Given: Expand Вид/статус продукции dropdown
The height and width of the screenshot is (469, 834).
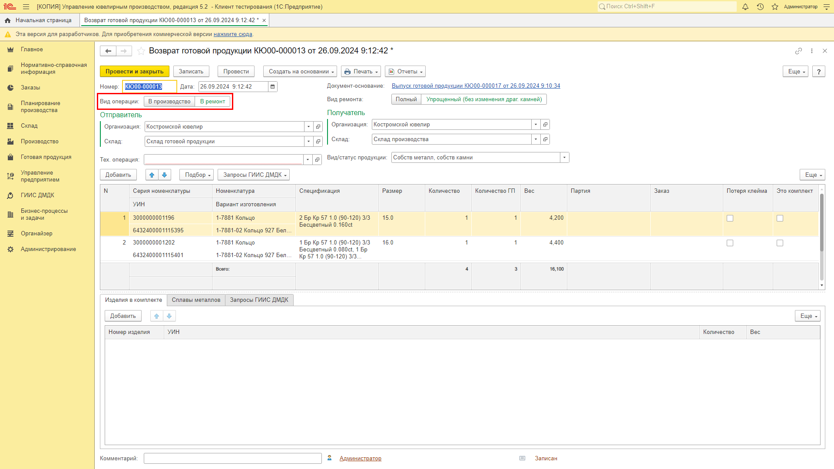Looking at the screenshot, I should click(x=565, y=158).
